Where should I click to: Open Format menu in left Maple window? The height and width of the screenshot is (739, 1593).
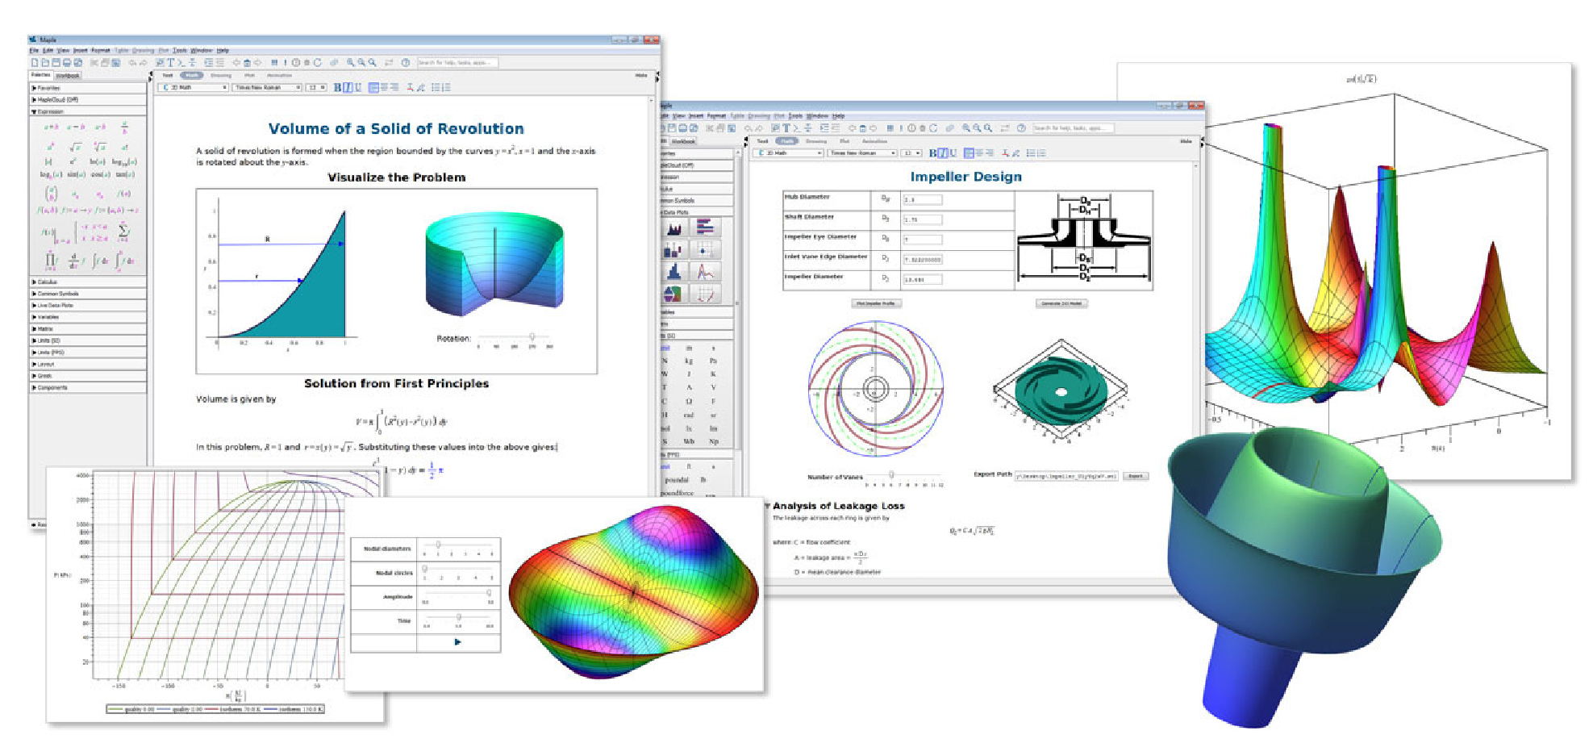click(101, 50)
